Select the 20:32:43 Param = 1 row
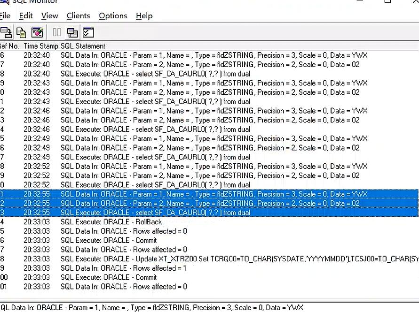Image resolution: width=419 pixels, height=312 pixels. click(x=209, y=83)
